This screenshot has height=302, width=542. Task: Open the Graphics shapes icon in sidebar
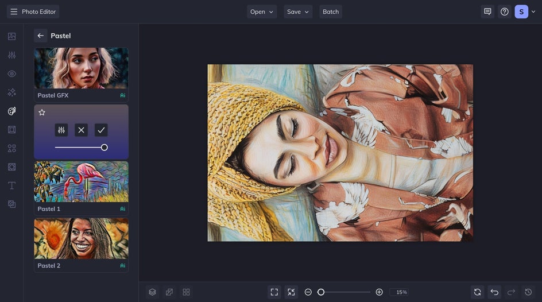[11, 148]
